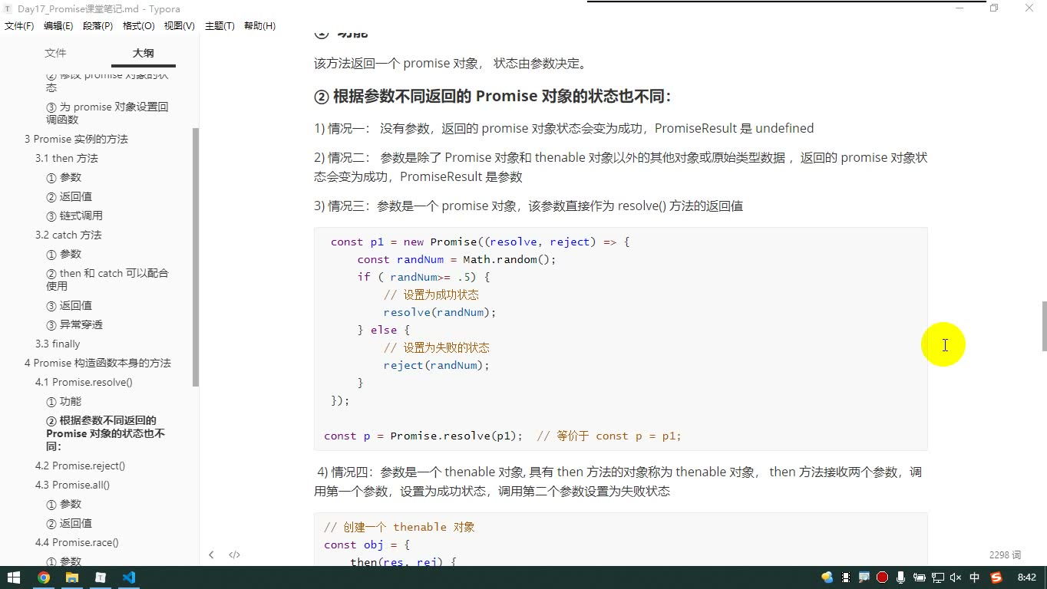Go to outline heading 4 Promise 构造函数本身的方法
Image resolution: width=1047 pixels, height=589 pixels.
point(97,363)
